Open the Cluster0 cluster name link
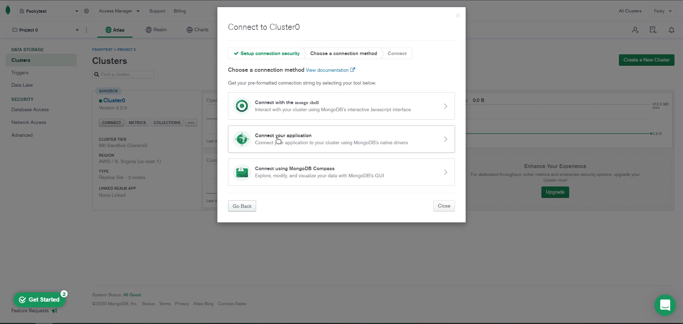The image size is (683, 324). (x=114, y=101)
